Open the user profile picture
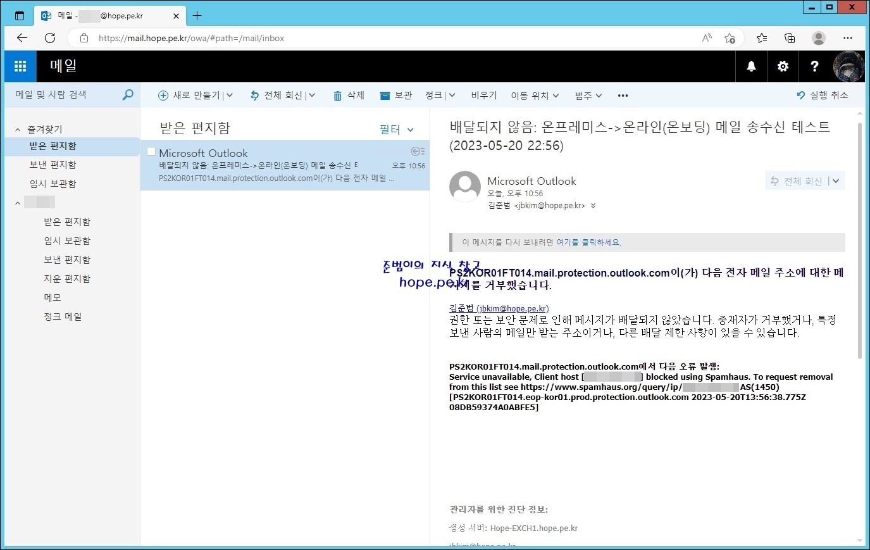870x550 pixels. (848, 66)
